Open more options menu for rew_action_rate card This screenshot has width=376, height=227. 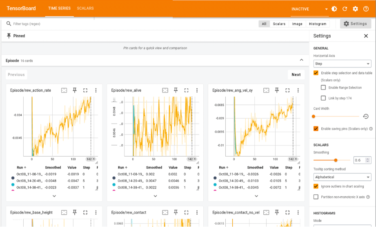(96, 90)
